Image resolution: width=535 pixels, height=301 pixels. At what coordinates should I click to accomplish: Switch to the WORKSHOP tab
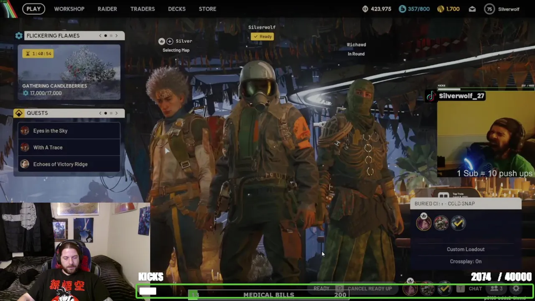pos(69,9)
